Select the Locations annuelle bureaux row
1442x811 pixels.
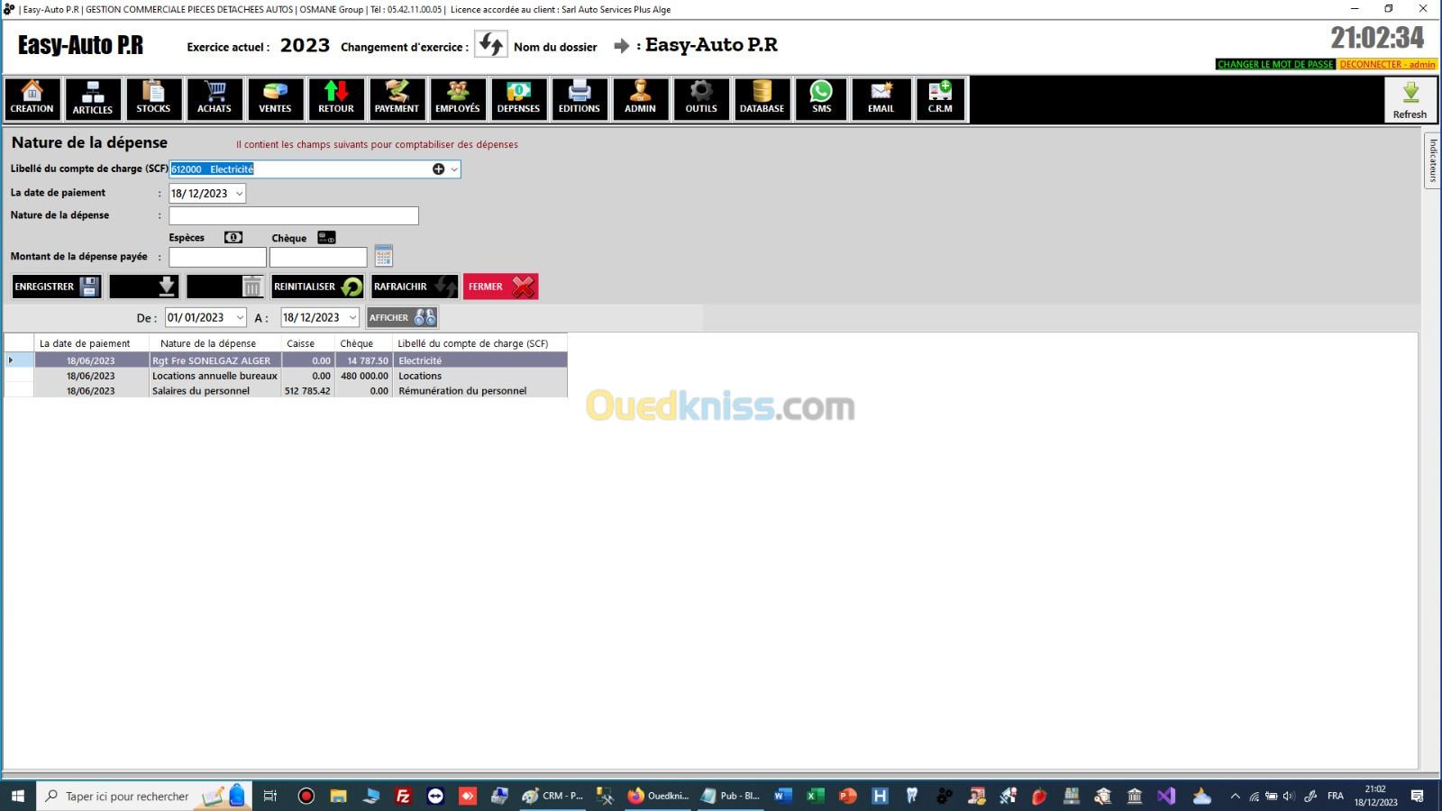pyautogui.click(x=214, y=376)
